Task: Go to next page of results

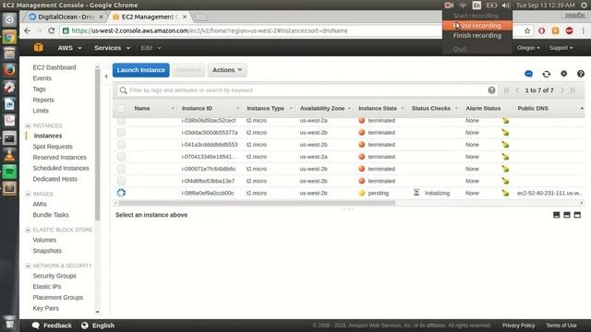Action: pyautogui.click(x=562, y=90)
